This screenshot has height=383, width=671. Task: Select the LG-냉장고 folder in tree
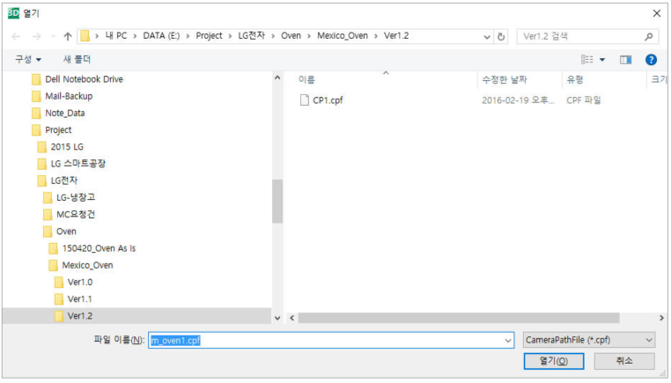point(75,197)
